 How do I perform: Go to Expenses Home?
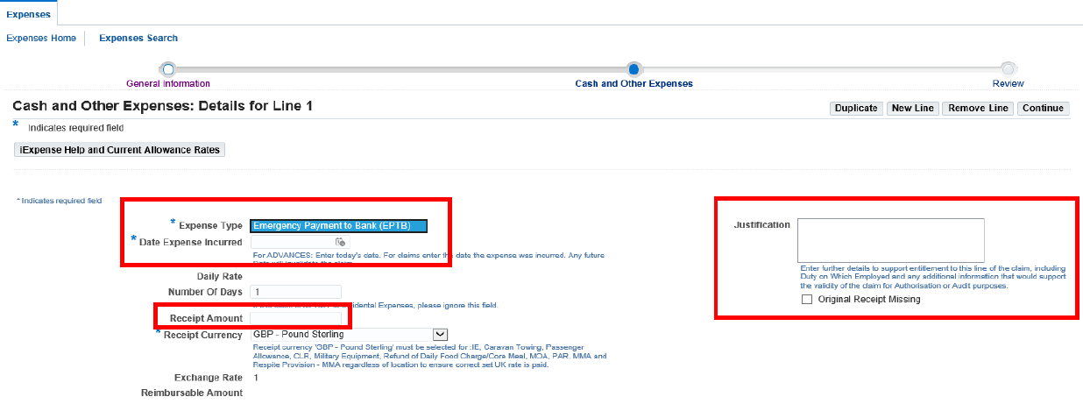tap(41, 39)
